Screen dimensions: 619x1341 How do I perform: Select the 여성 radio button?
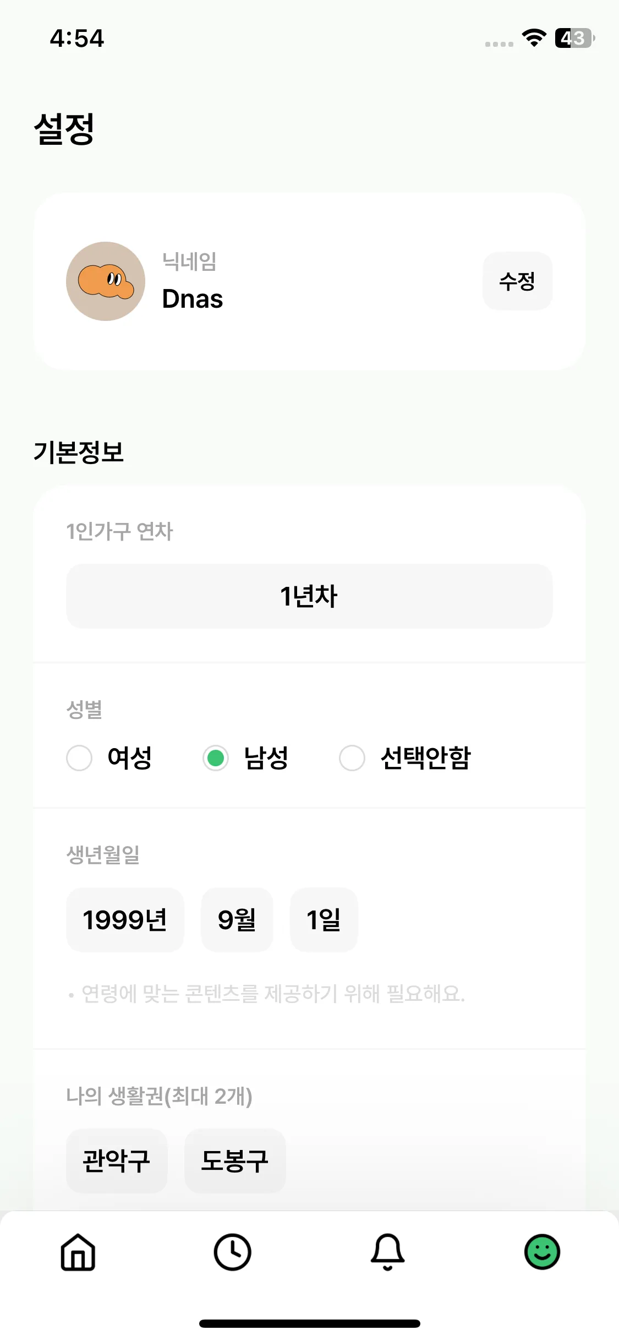(x=79, y=758)
